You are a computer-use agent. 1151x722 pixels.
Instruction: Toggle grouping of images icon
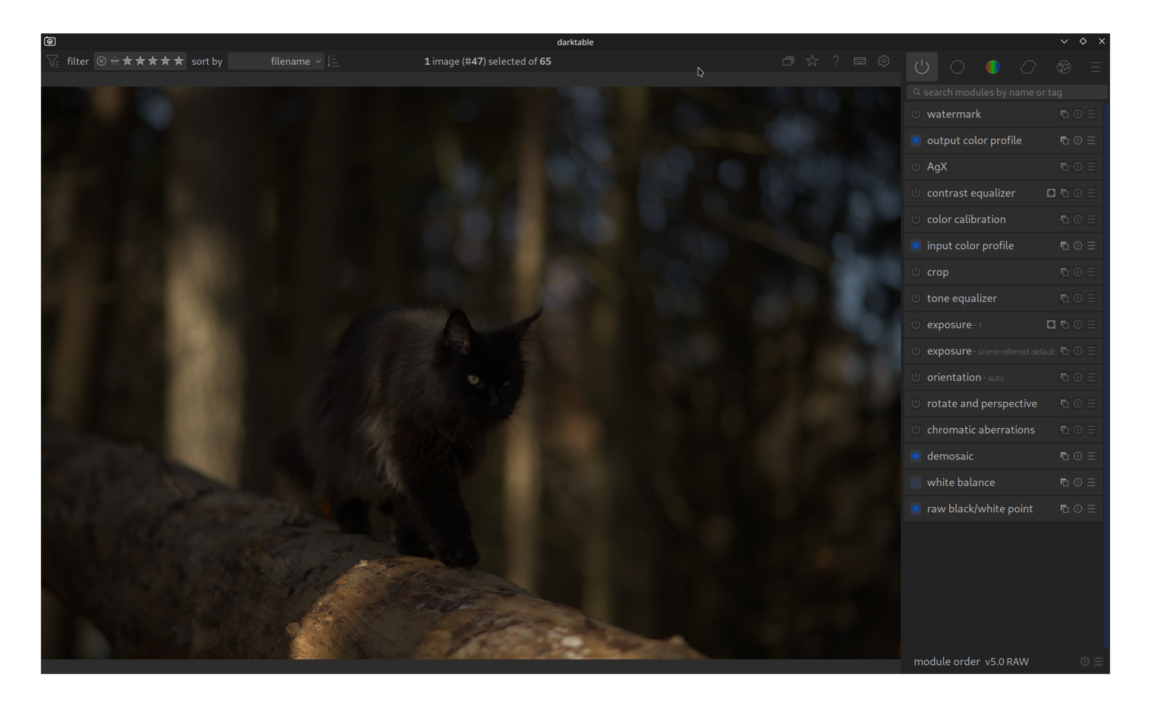(x=788, y=61)
